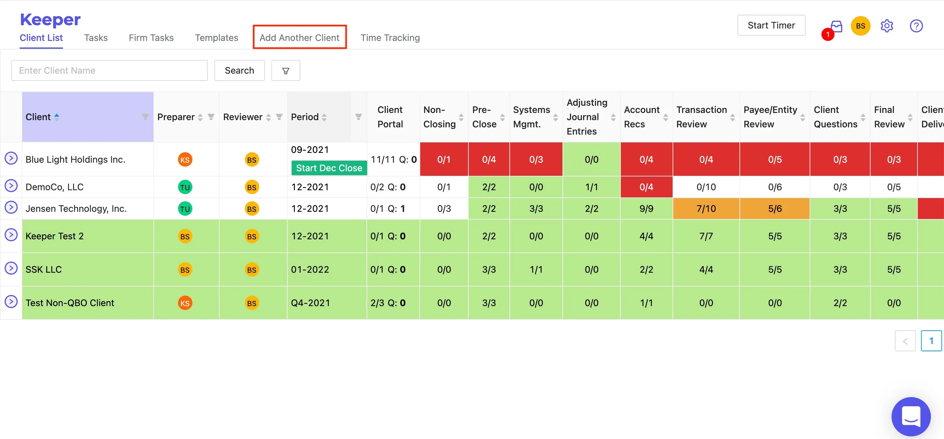Filter the Client column

146,117
